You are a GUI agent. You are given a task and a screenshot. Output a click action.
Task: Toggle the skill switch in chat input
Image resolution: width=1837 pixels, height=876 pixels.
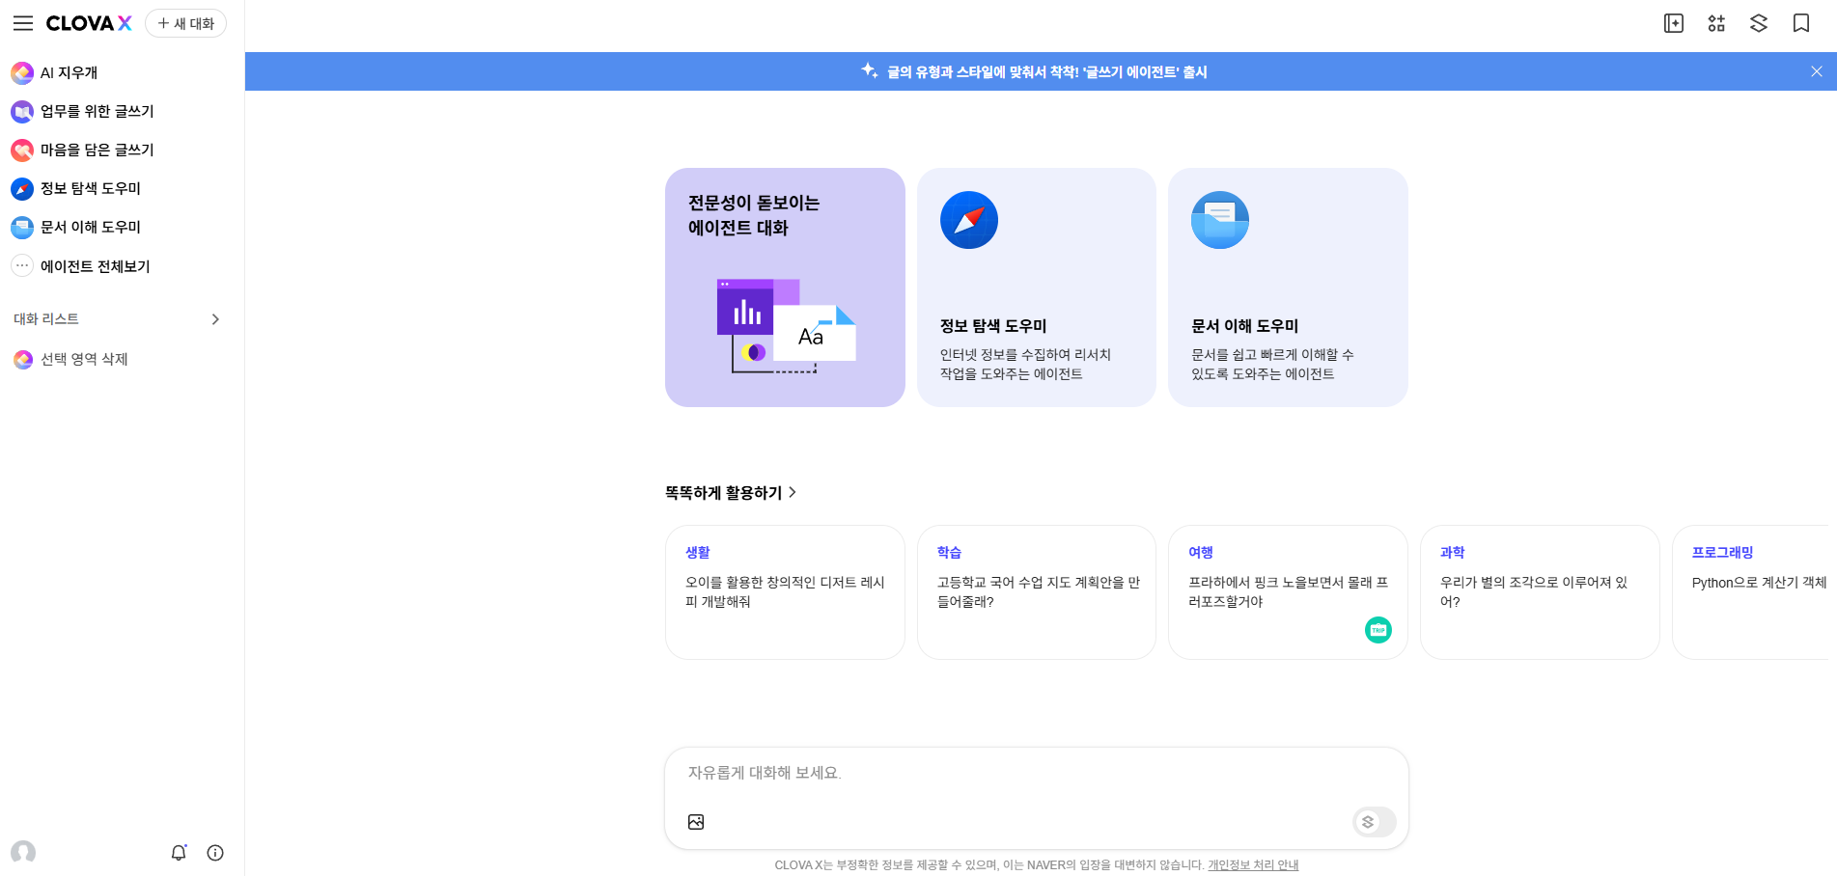point(1375,822)
